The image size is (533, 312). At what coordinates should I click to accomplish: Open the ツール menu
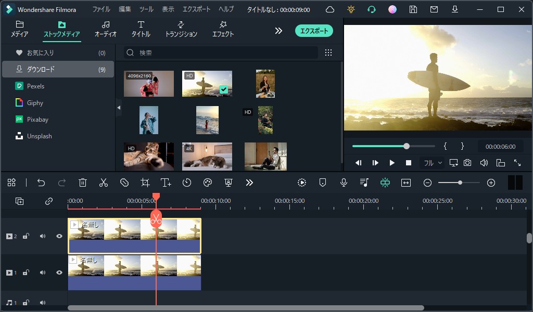tap(146, 9)
